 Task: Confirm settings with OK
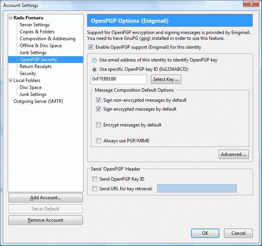click(x=205, y=233)
